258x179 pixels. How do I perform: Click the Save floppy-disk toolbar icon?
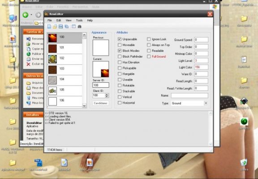point(61,26)
